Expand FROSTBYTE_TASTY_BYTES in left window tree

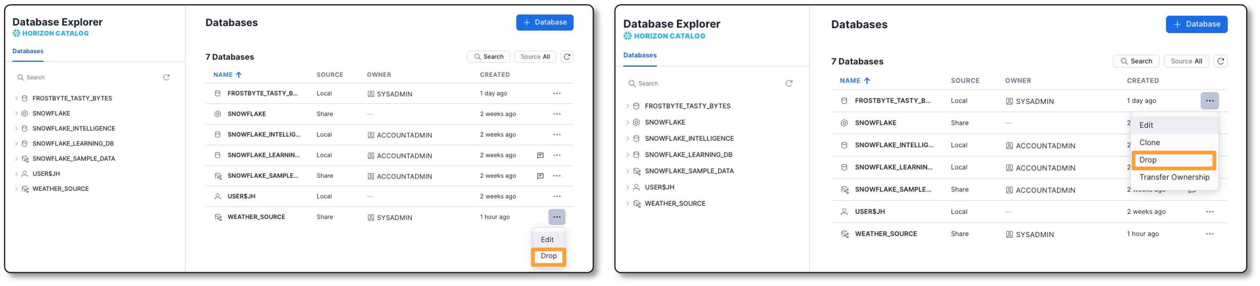point(16,99)
